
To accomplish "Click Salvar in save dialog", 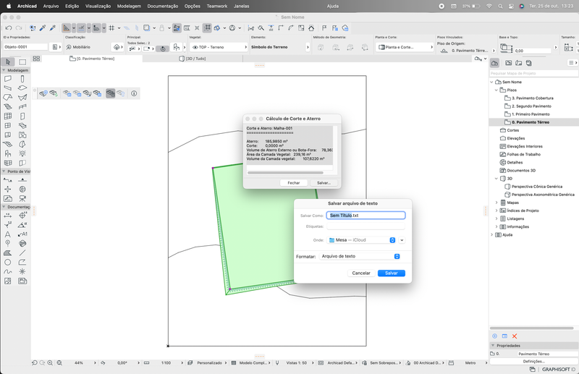I will point(392,273).
